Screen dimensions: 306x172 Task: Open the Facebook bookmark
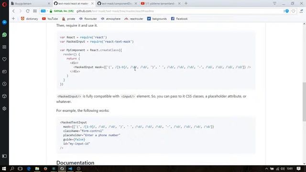(179, 19)
